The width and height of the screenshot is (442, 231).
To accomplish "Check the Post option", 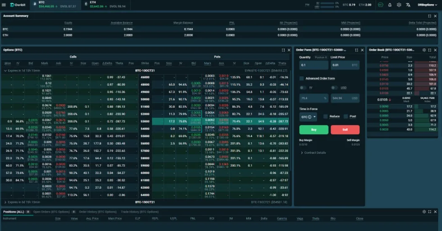I will [x=346, y=116].
